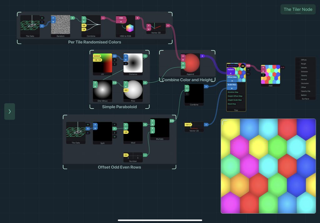Edit the -1.0 -1.0 value on UV node

coord(97,60)
